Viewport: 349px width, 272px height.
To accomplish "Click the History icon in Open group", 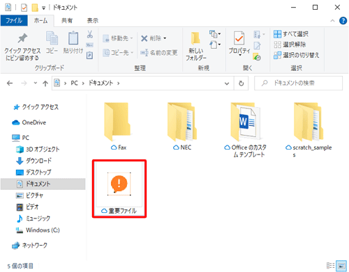I will pos(257,57).
